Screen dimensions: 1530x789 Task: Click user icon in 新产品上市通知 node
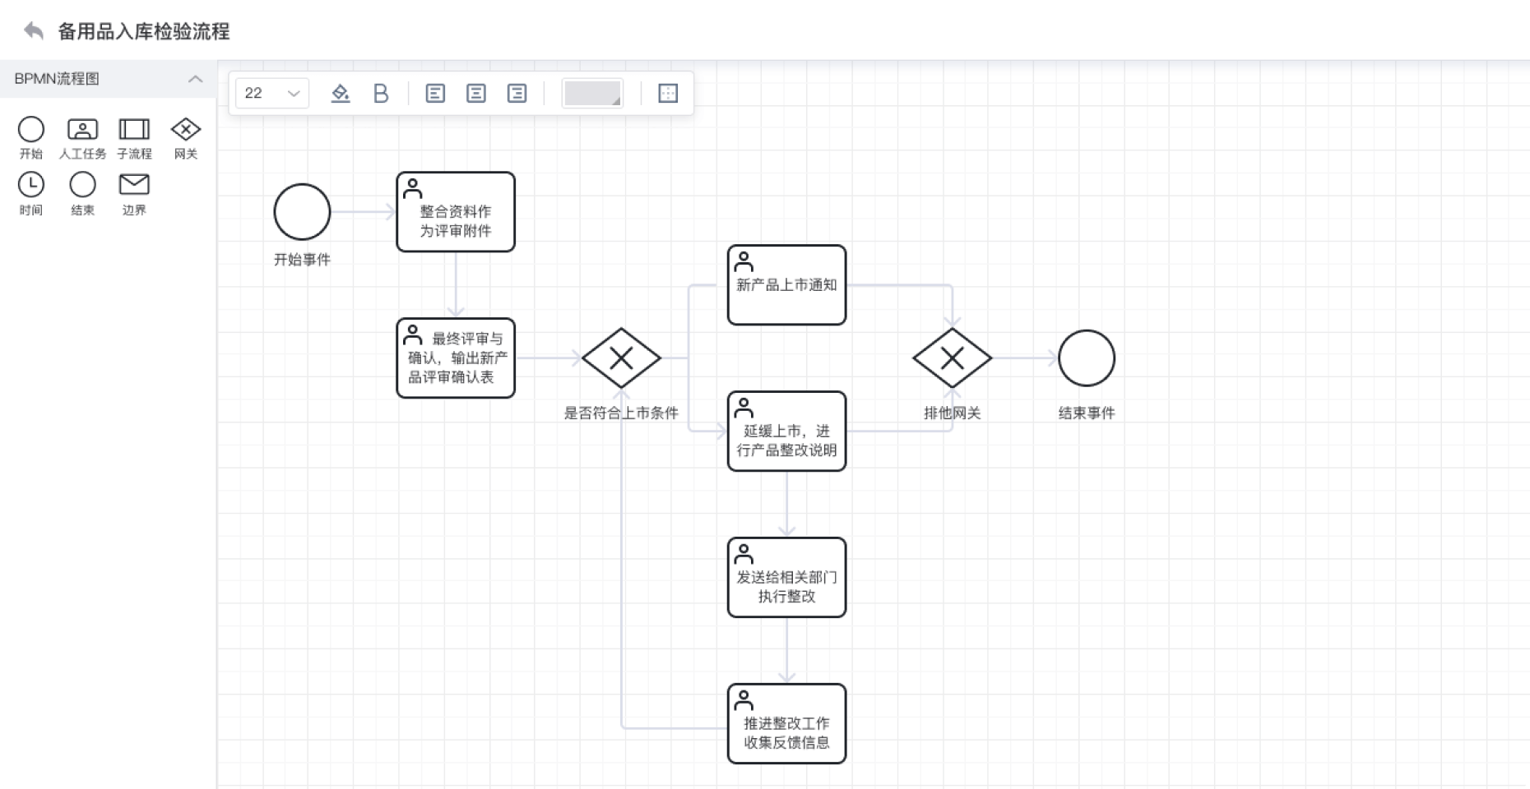[x=744, y=262]
